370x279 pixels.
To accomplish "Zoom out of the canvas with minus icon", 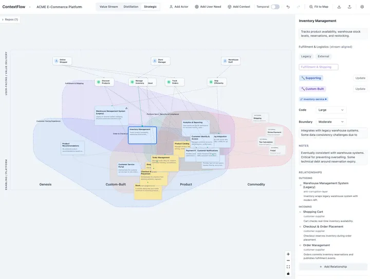I will coord(288,261).
